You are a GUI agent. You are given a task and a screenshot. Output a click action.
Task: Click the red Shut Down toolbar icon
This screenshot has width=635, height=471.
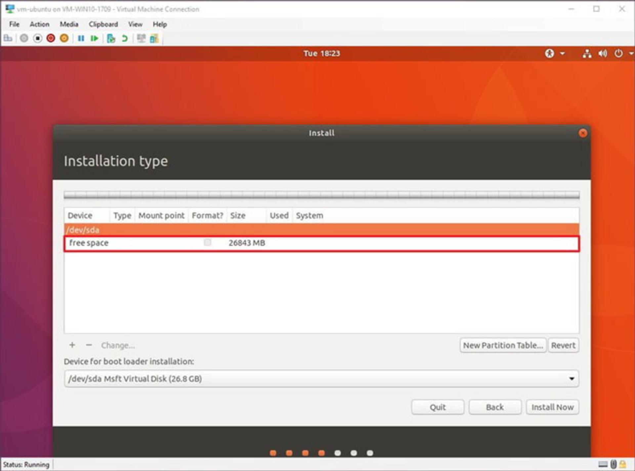pos(51,38)
